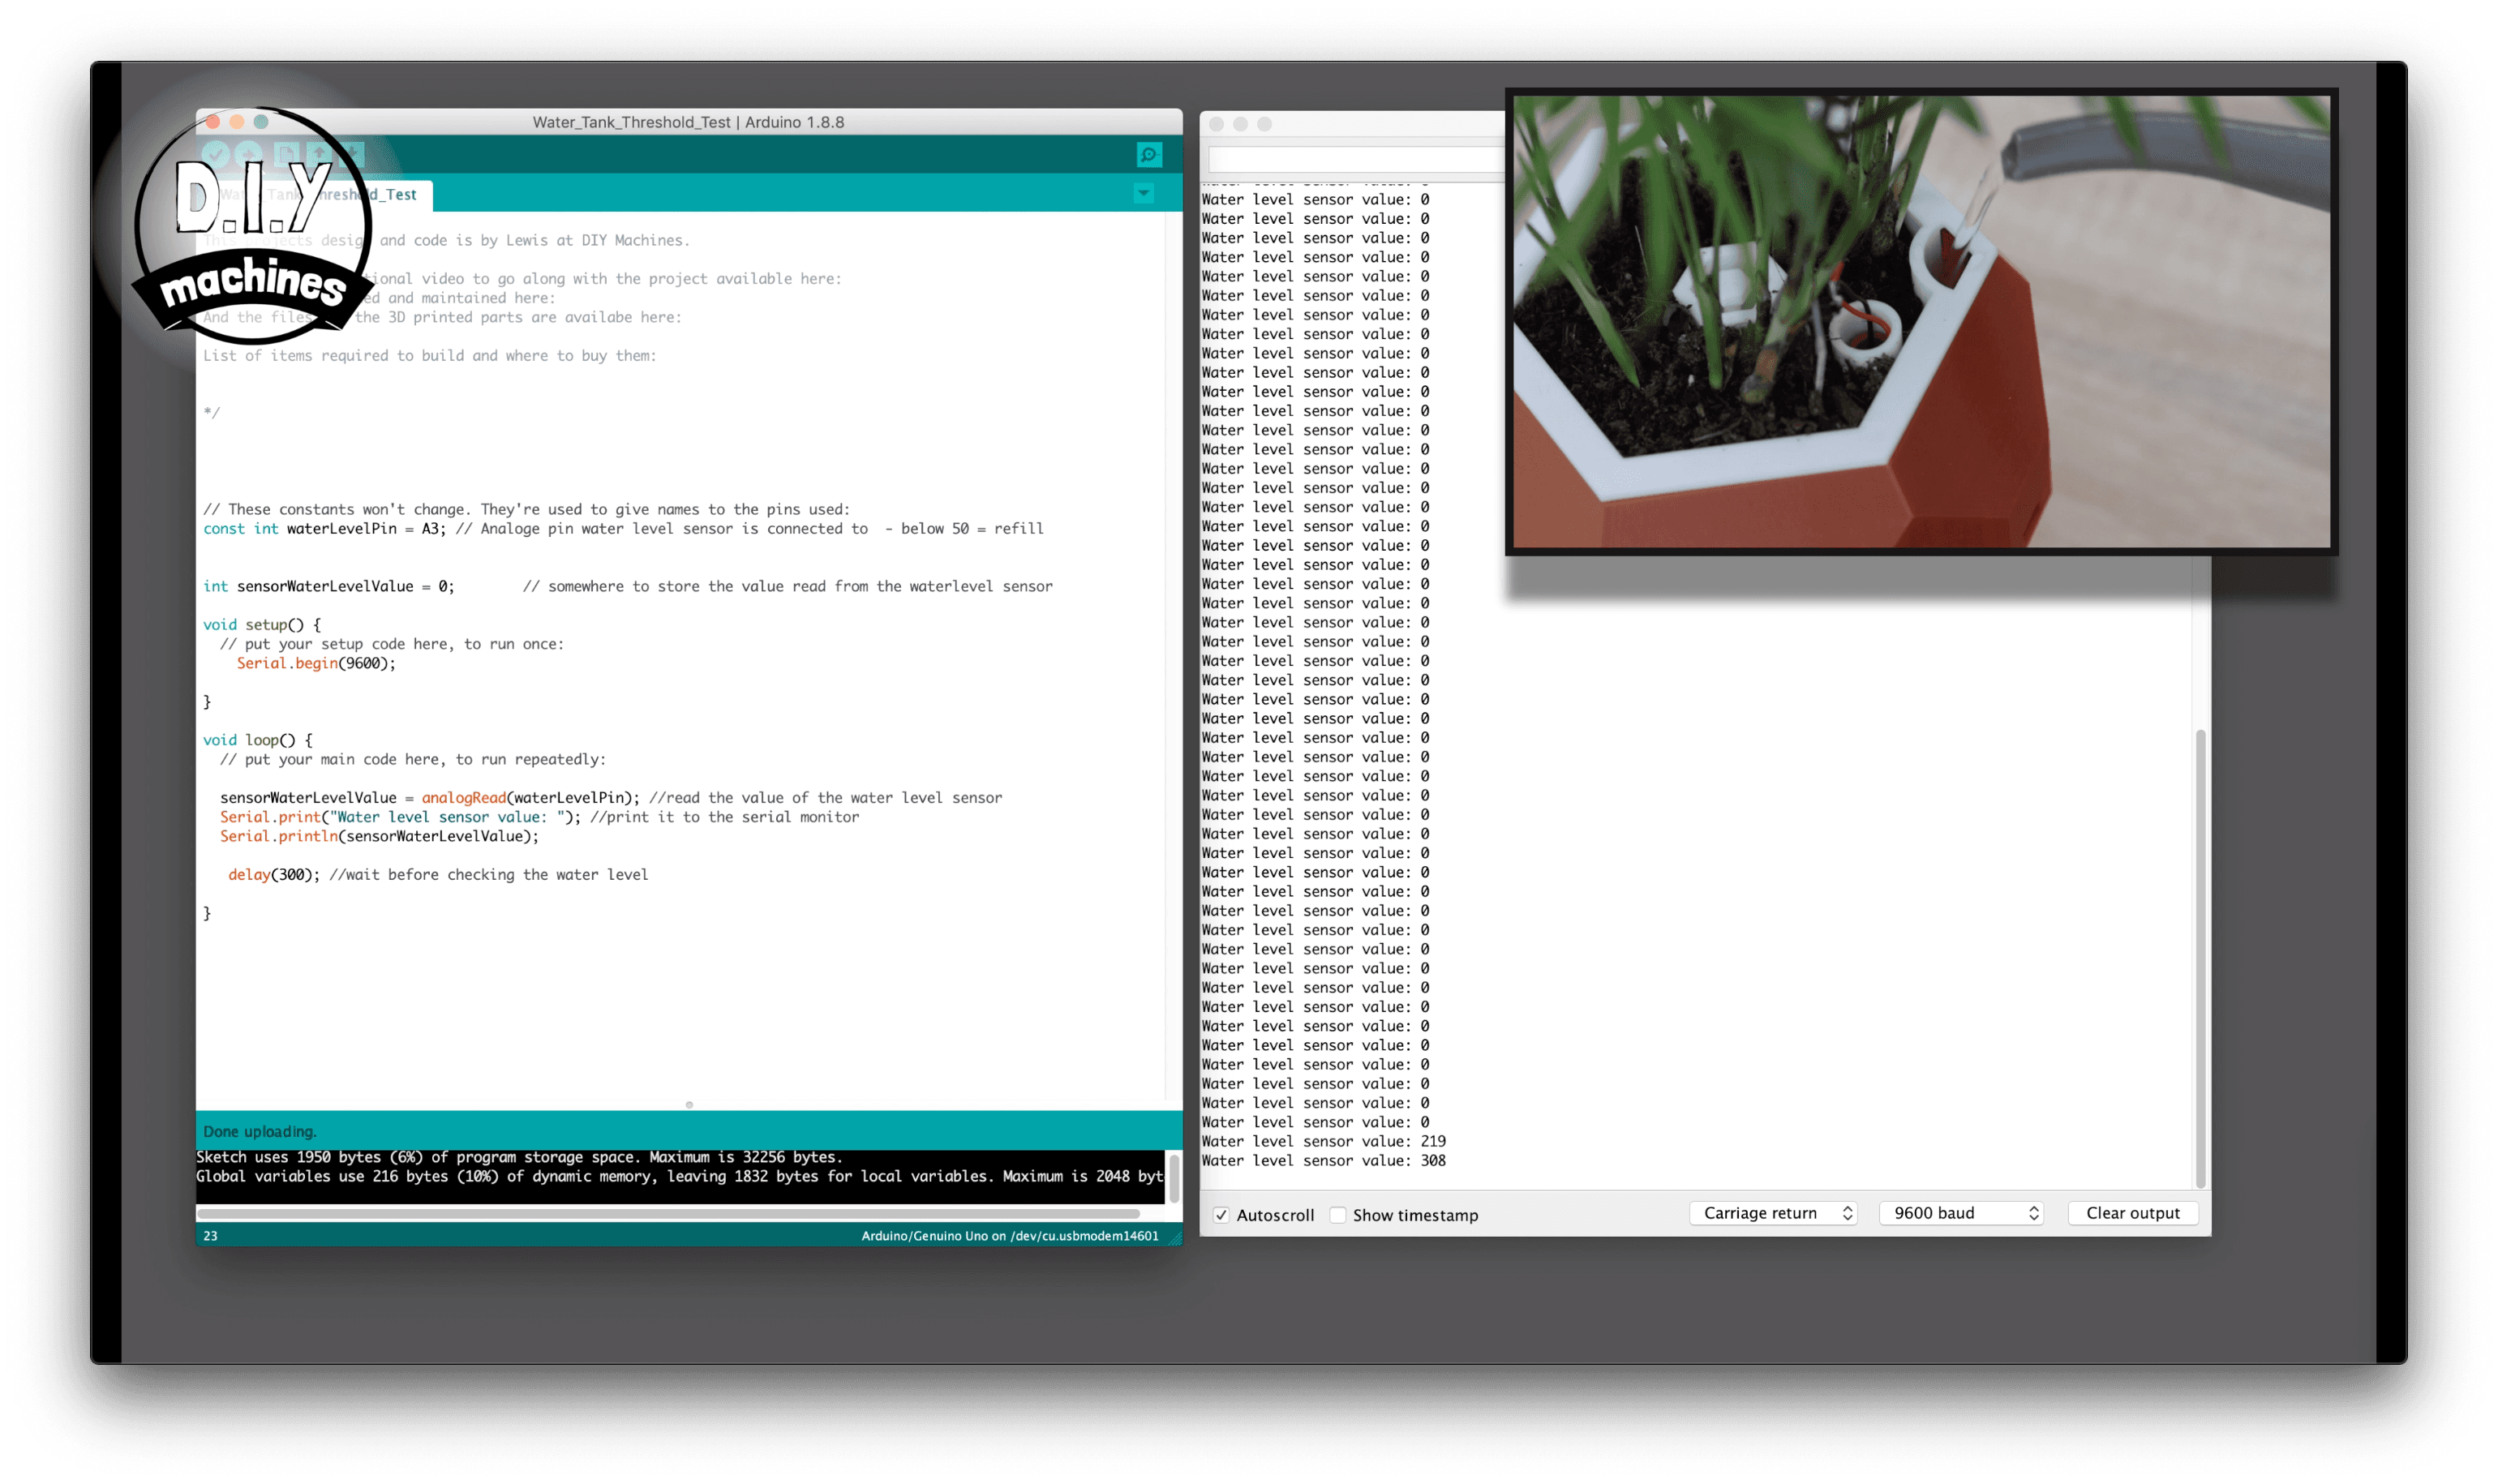Click the Upload arrow icon

tap(248, 155)
